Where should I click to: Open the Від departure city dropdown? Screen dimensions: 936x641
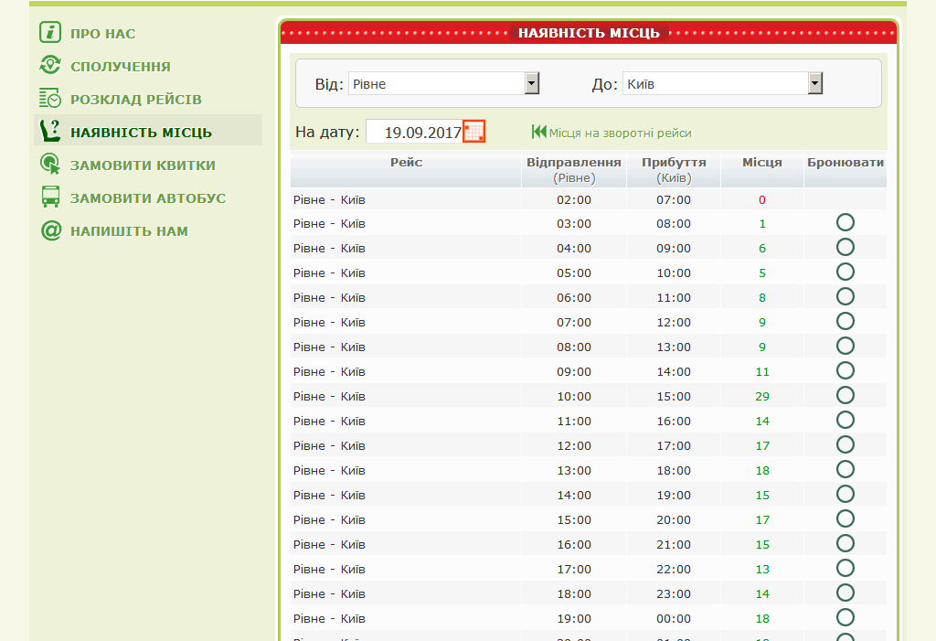pos(443,83)
